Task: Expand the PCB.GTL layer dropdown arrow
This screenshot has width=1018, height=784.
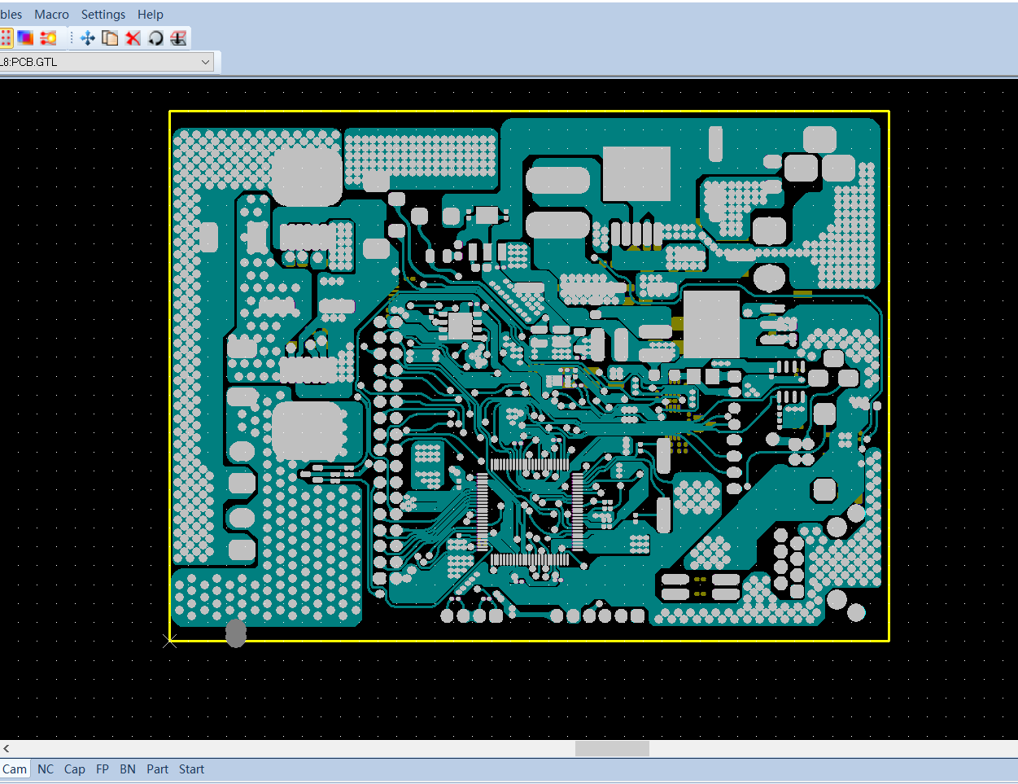Action: [x=205, y=62]
